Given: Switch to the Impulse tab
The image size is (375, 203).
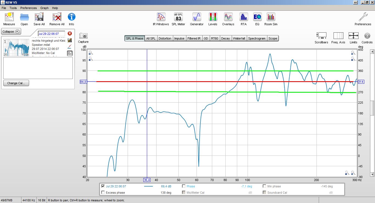Looking at the screenshot, I should (179, 38).
